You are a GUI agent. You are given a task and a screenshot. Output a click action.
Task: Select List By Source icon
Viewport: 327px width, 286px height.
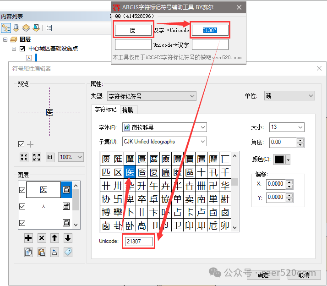point(16,28)
